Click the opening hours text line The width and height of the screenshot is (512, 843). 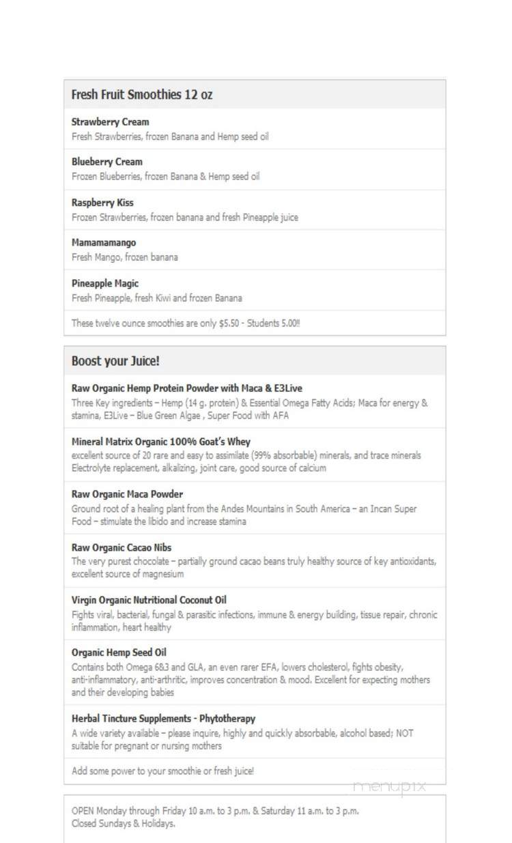215,811
